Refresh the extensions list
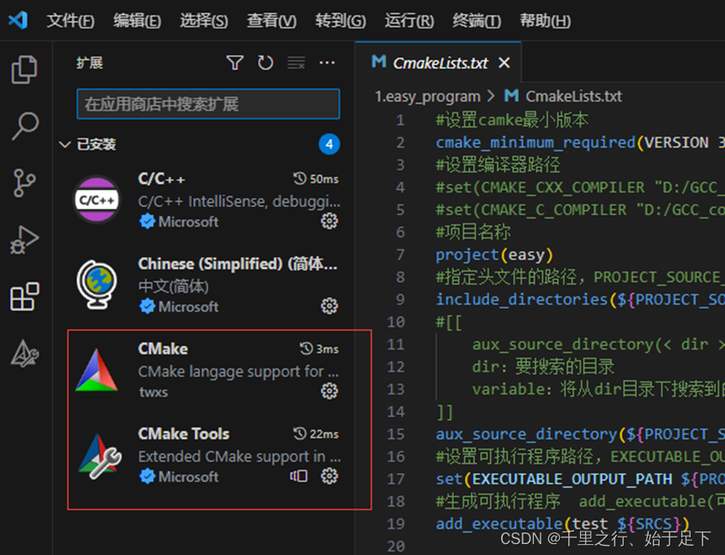Screen dimensions: 725x555 point(265,62)
